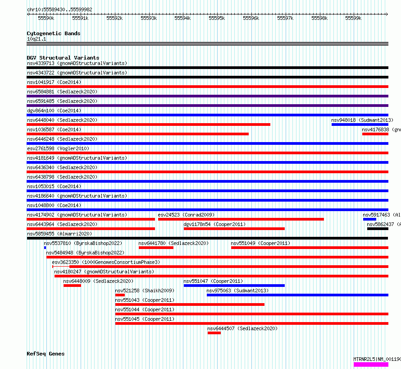Open the nsv6438798 (Sedlazeck2020) variant

(x=62, y=177)
